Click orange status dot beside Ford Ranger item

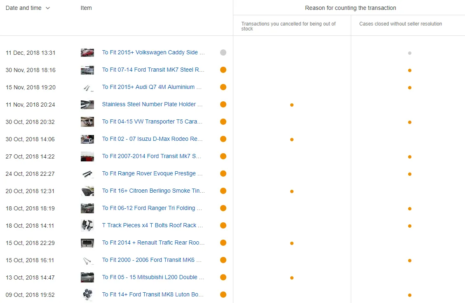(x=223, y=208)
